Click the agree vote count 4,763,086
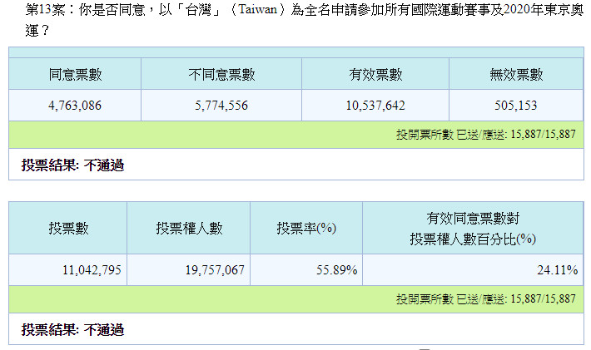 (x=75, y=106)
